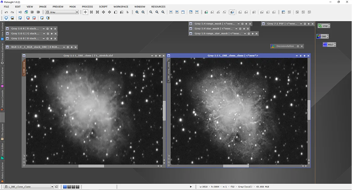Open the iconized Deconvolution process window
The image size is (352, 190).
click(285, 46)
